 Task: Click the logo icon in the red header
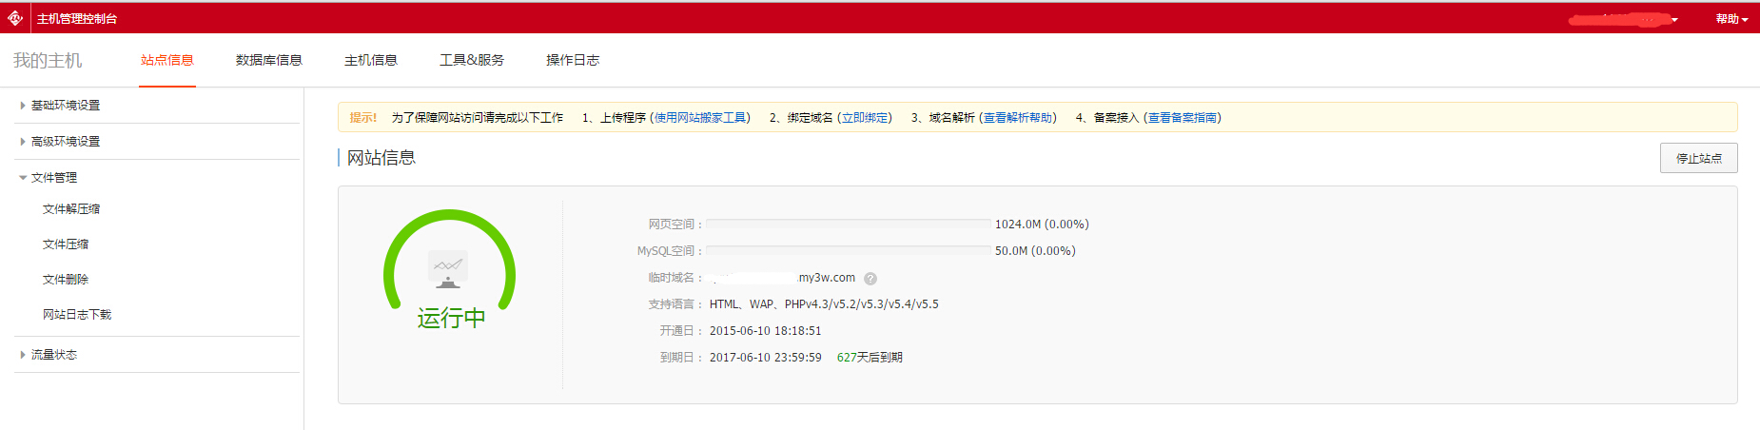tap(15, 18)
